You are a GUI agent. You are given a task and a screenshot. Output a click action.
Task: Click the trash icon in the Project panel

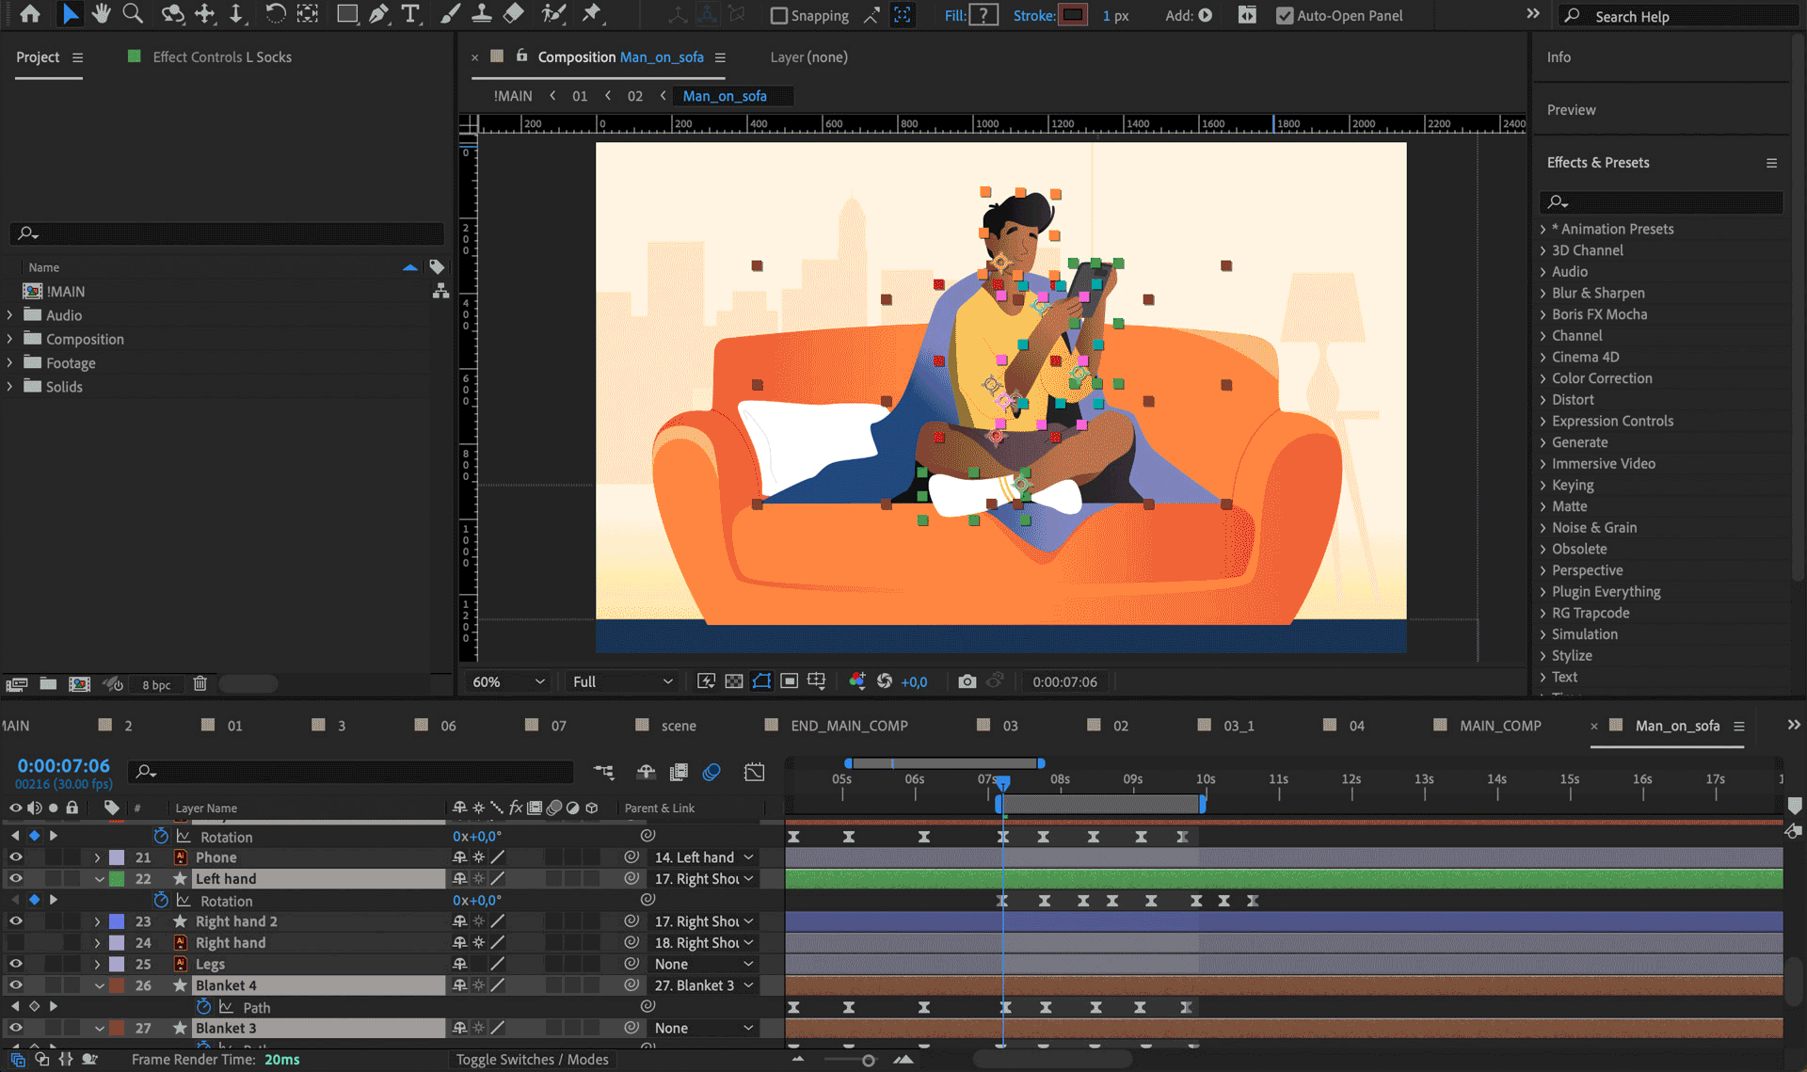(x=200, y=684)
